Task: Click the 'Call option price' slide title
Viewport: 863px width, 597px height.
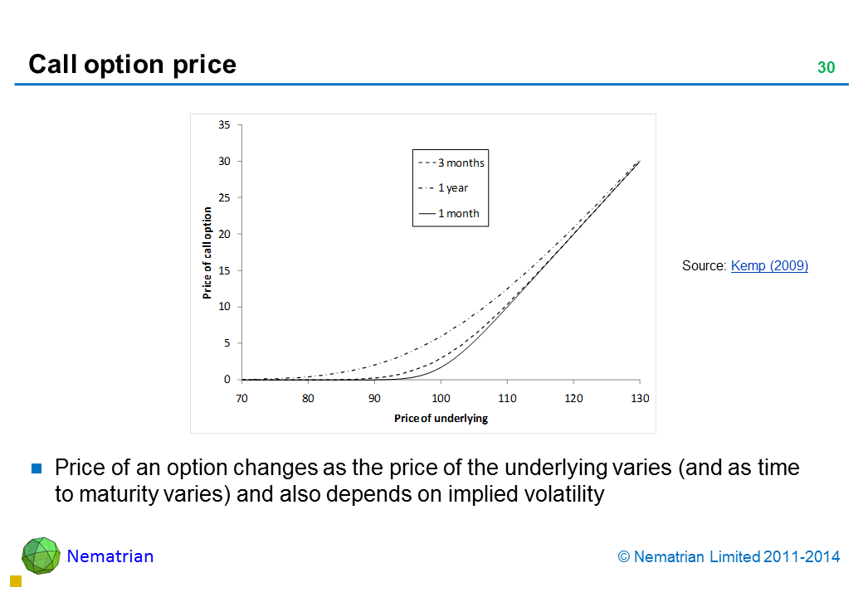Action: coord(133,65)
